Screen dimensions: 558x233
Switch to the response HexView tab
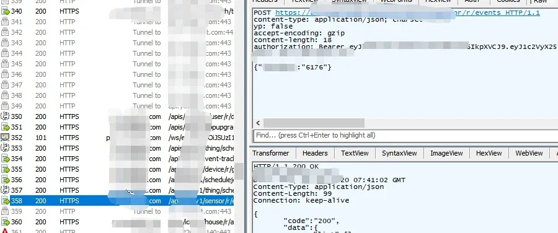click(x=489, y=153)
